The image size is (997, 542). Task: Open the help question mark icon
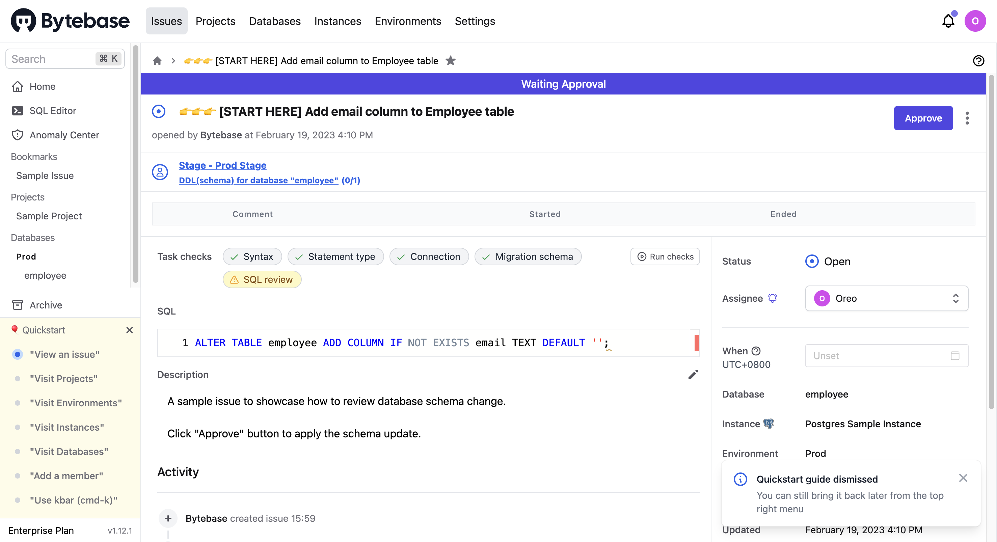[x=978, y=61]
